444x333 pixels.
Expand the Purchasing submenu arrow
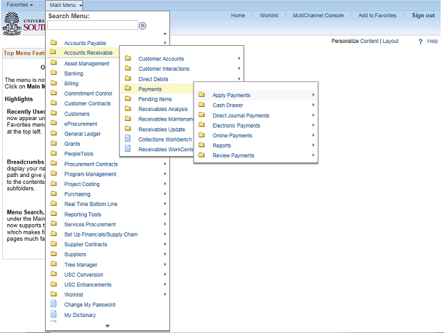click(x=164, y=194)
